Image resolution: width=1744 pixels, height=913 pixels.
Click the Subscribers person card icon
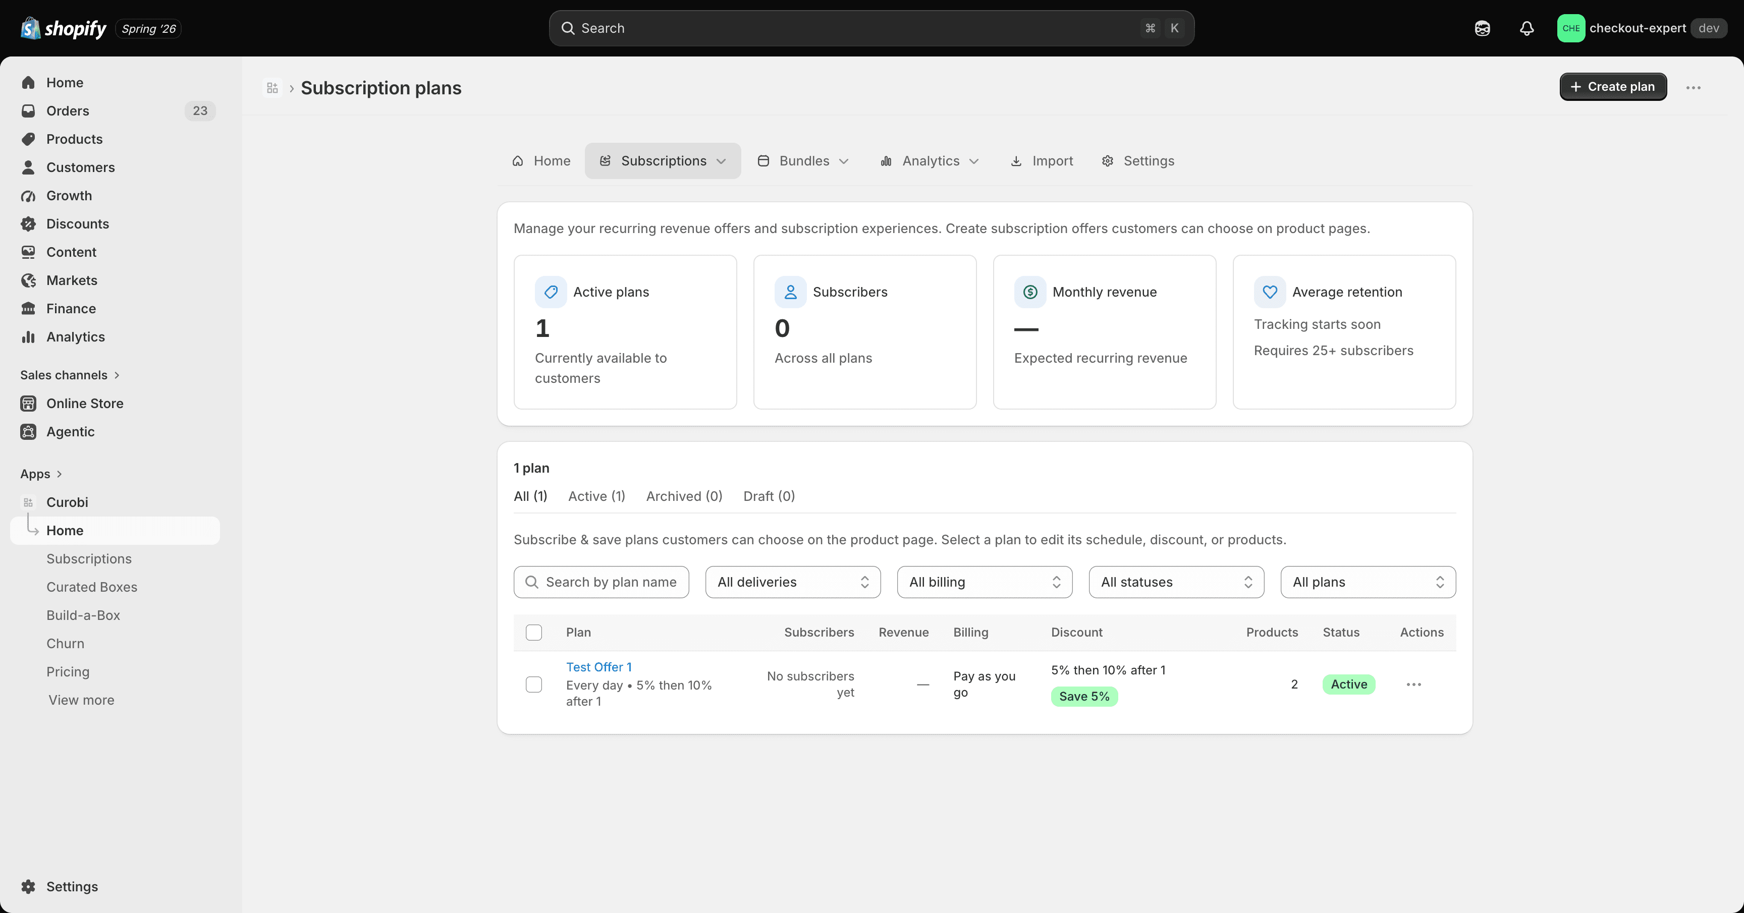click(791, 293)
